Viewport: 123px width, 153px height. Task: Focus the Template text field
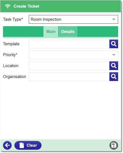pos(69,44)
